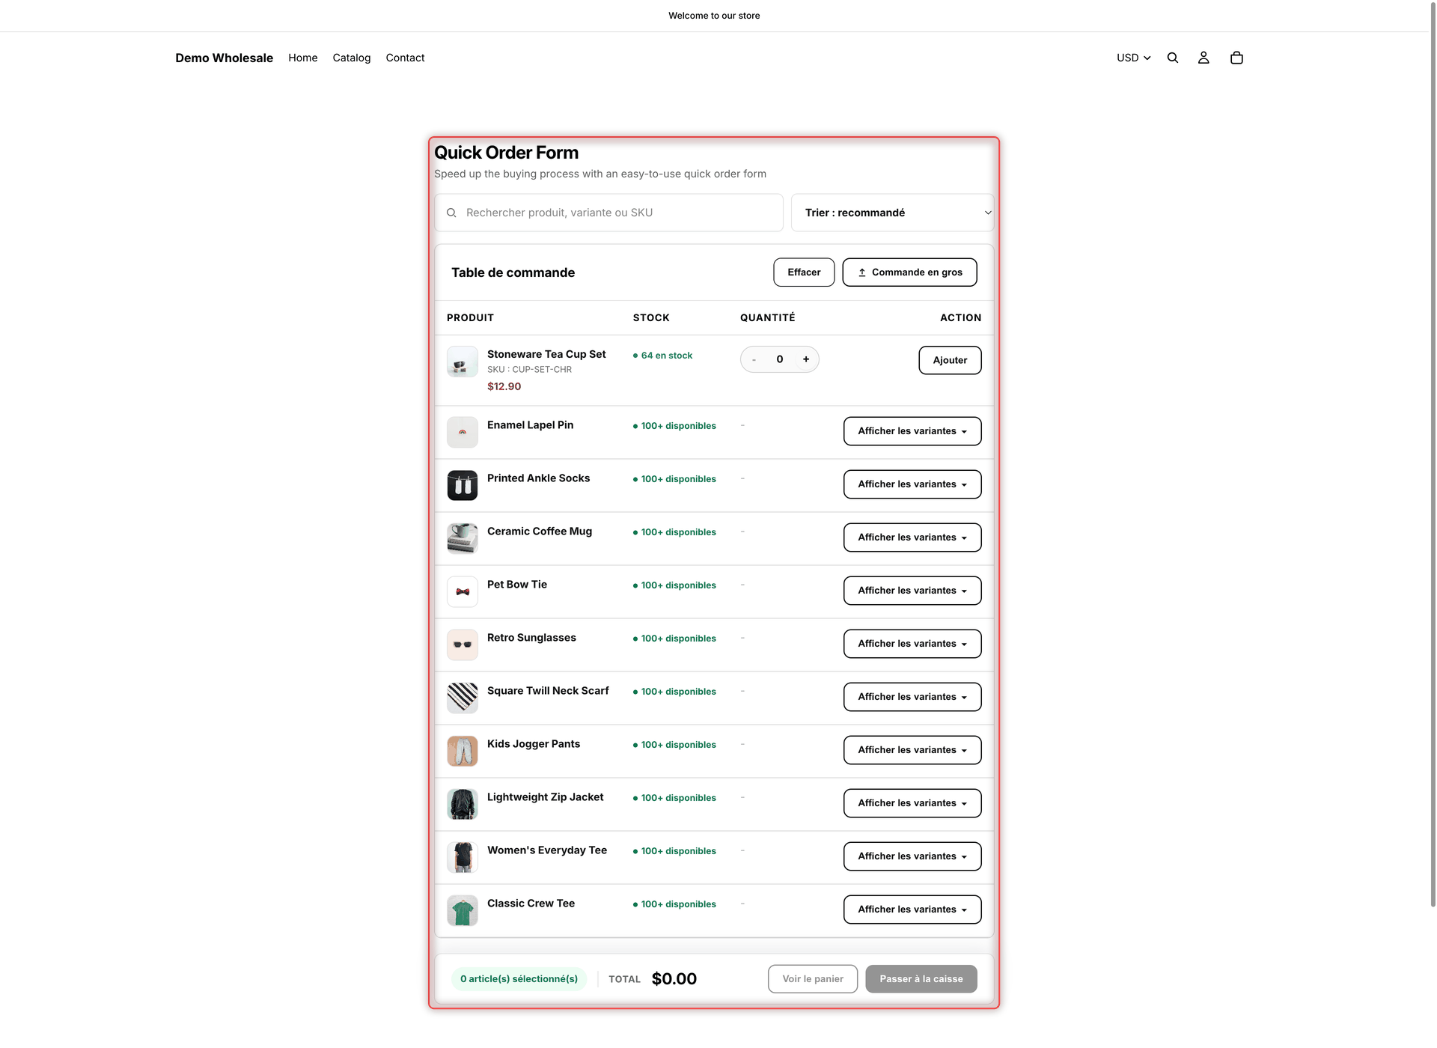Viewport: 1437px width, 1048px height.
Task: Click the page vertical scrollbar
Action: point(1433,454)
